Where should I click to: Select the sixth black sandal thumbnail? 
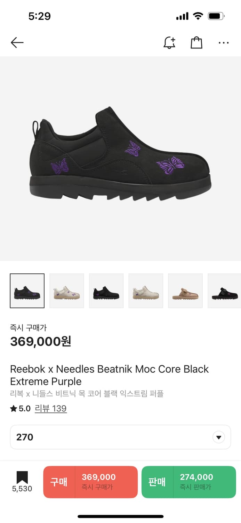[x=224, y=291]
